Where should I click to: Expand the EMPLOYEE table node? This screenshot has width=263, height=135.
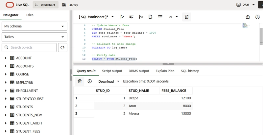tap(6, 82)
